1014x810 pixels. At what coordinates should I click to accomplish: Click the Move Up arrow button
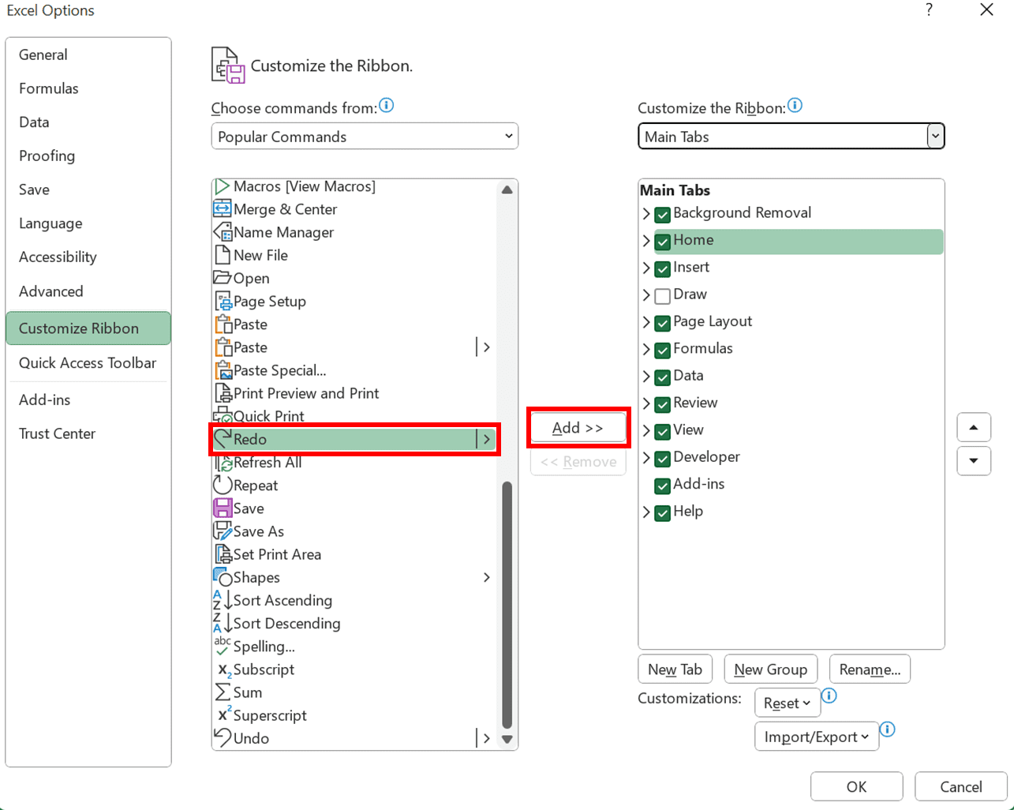click(974, 427)
